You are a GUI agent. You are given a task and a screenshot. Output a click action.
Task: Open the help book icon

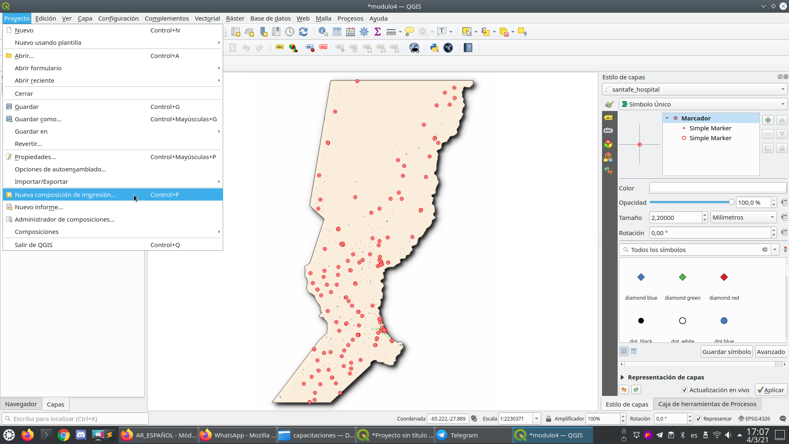(468, 48)
